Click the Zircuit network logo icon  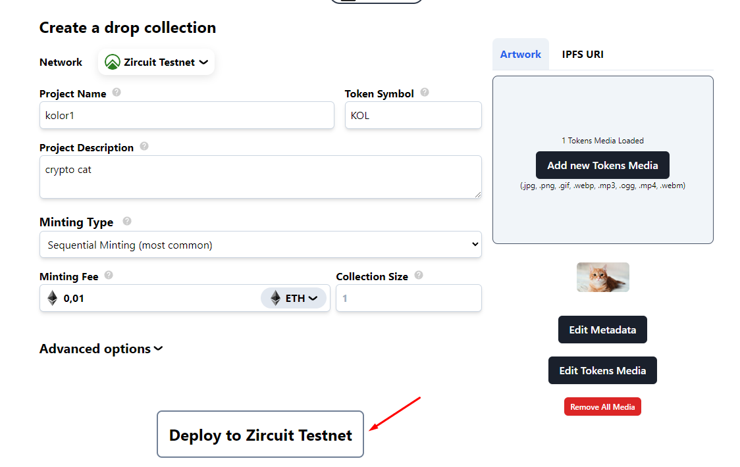(113, 62)
